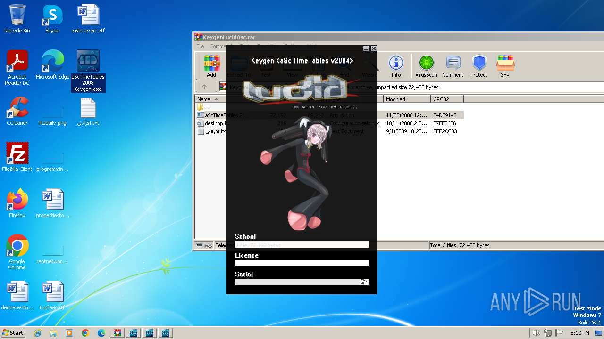Select the Serial output field
Image resolution: width=604 pixels, height=339 pixels.
click(298, 282)
